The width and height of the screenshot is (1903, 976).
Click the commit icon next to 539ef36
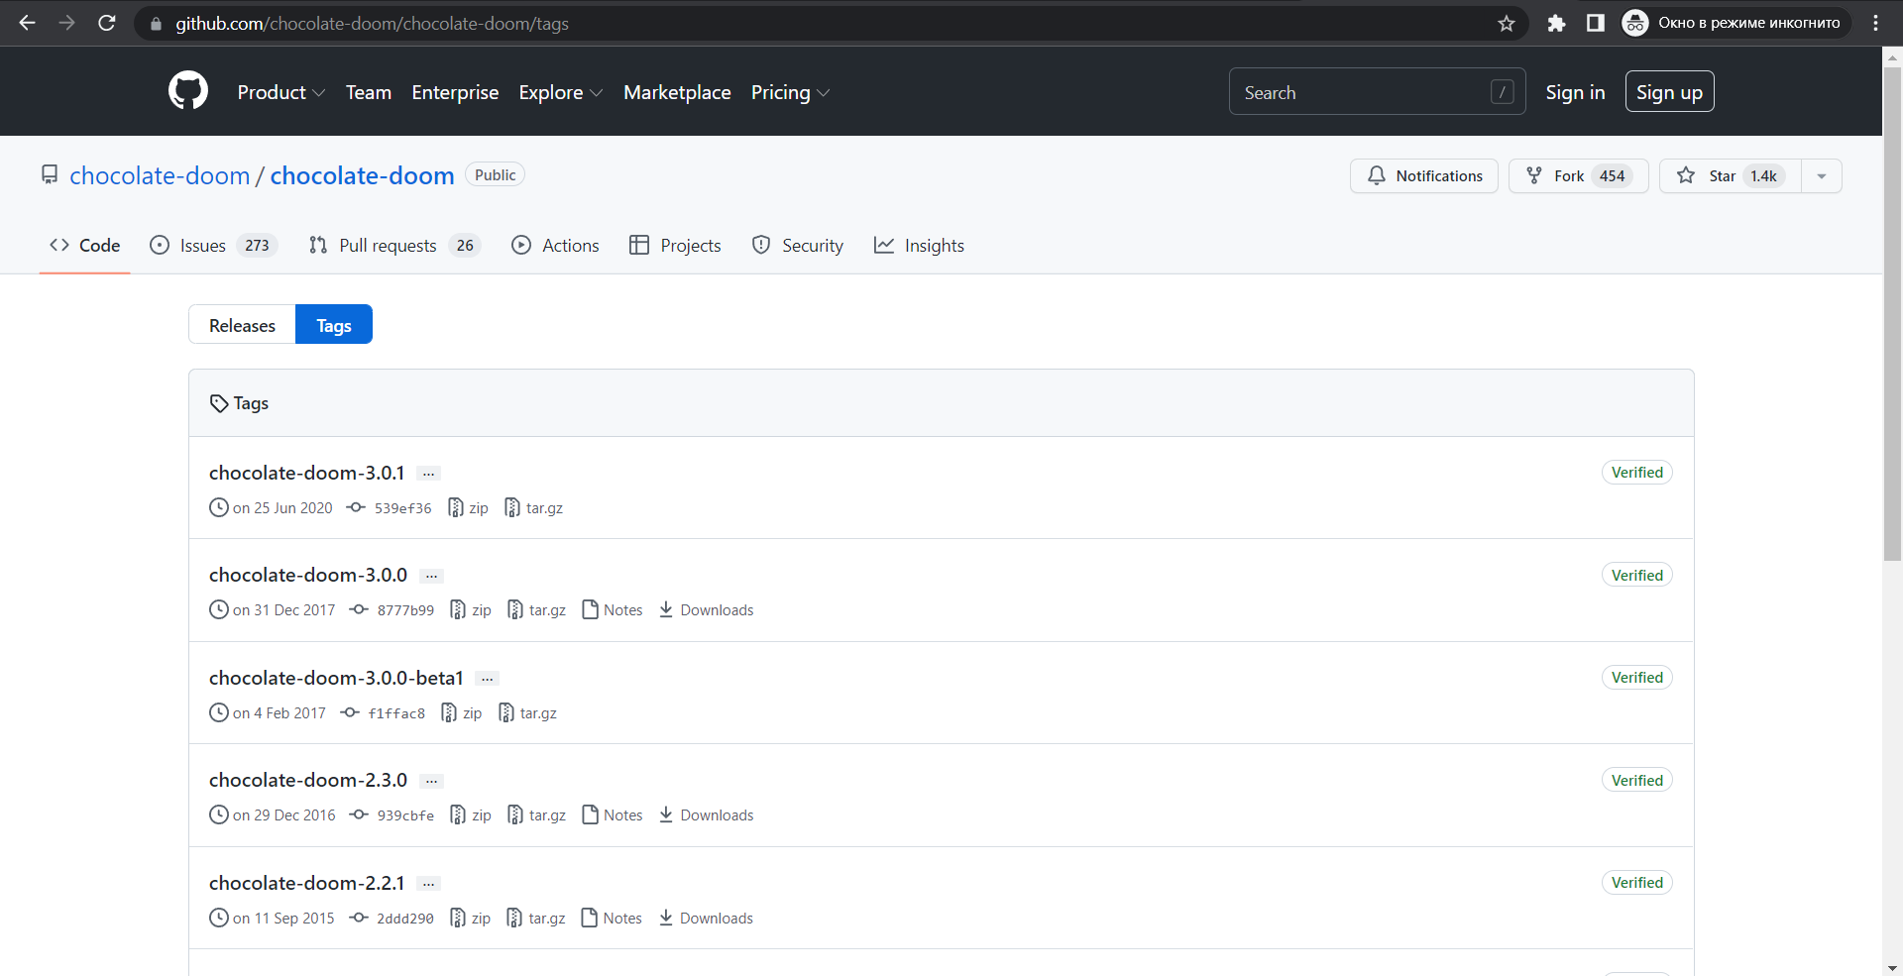pos(356,507)
